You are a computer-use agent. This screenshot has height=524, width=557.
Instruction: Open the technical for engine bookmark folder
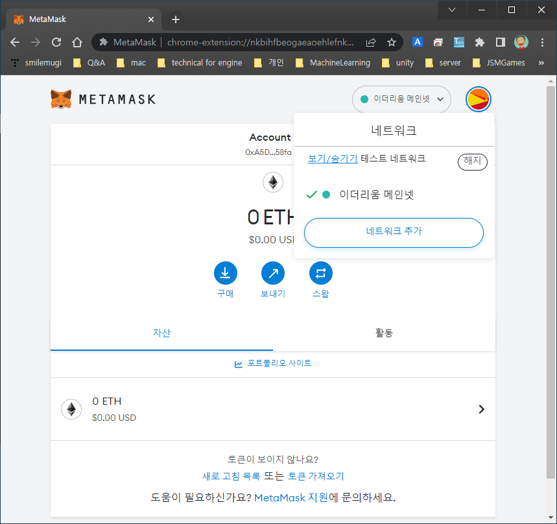tap(200, 62)
